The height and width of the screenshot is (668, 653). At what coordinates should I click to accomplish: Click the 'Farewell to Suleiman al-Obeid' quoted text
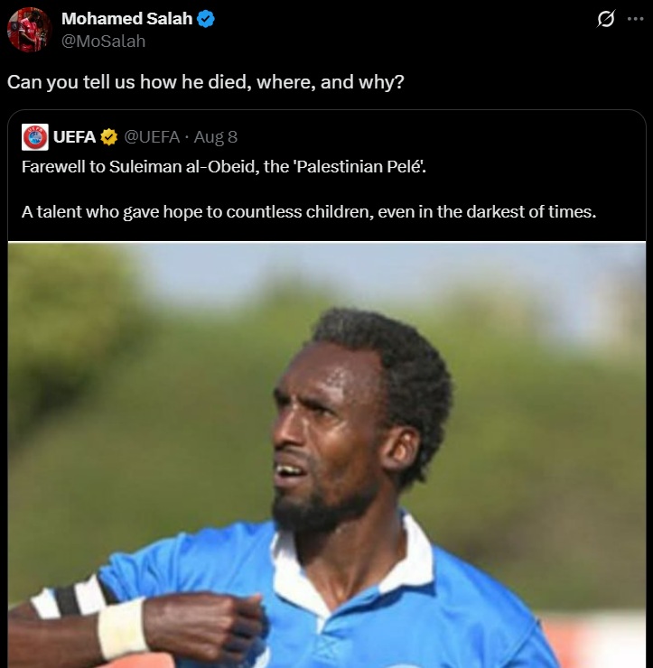point(224,167)
